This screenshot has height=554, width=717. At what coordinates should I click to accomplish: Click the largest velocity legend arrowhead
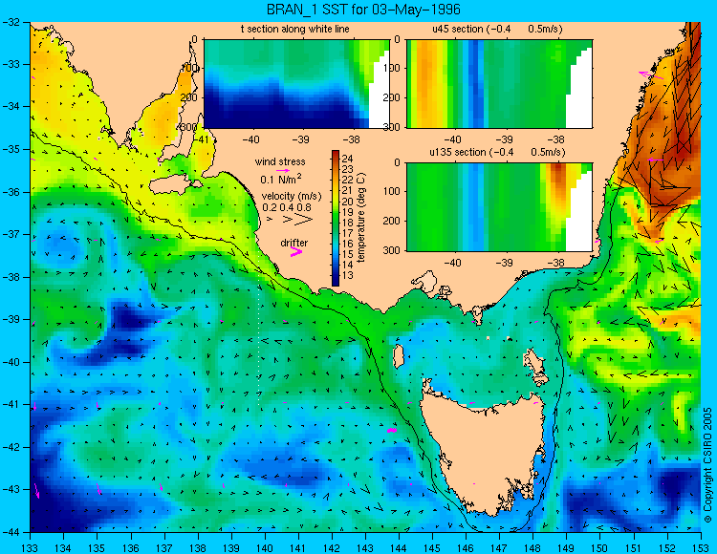tap(304, 220)
